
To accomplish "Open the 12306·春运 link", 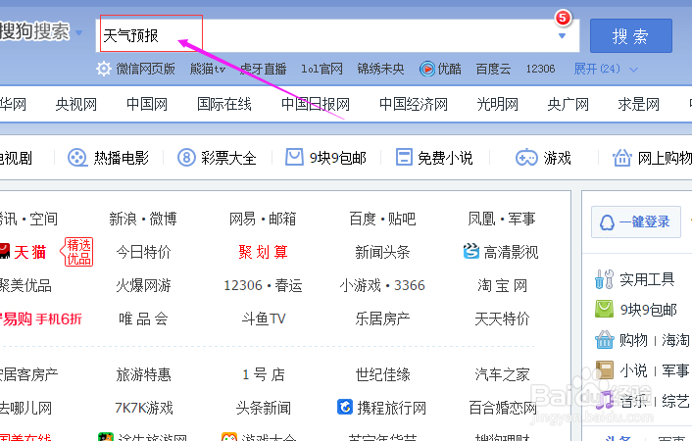I will pyautogui.click(x=263, y=285).
